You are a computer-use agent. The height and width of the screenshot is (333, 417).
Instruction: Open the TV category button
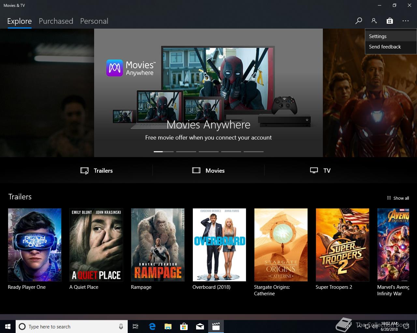(320, 171)
